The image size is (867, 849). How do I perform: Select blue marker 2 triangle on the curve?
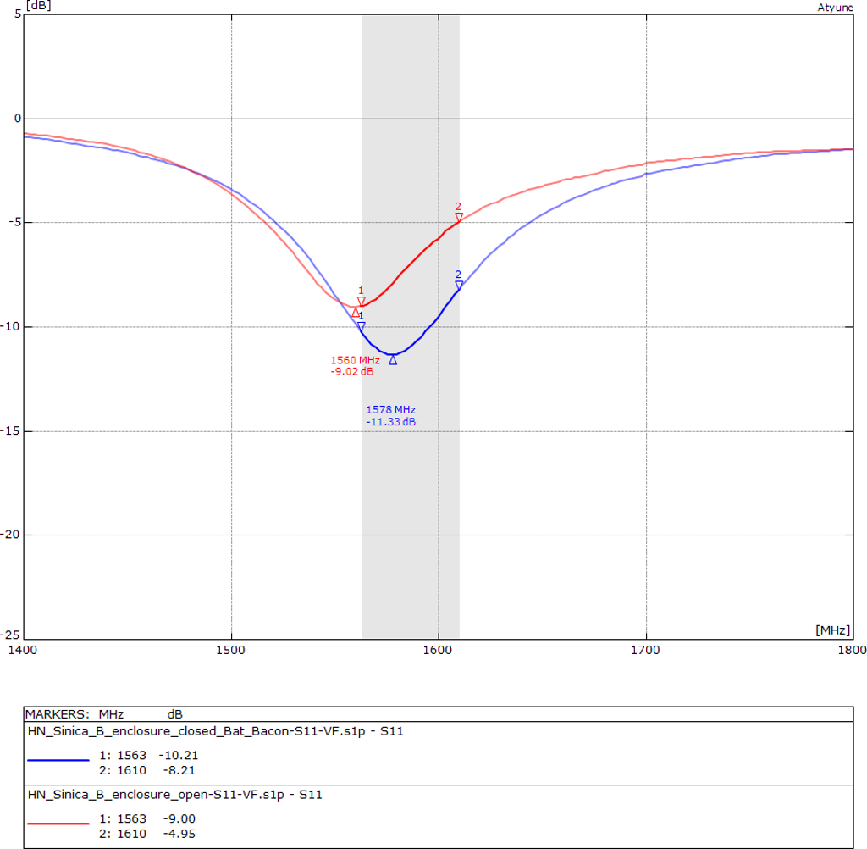pyautogui.click(x=459, y=286)
